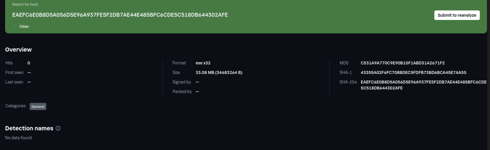490x150 pixels.
Task: Click the green Clean checkmark icon
Action: click(x=15, y=26)
